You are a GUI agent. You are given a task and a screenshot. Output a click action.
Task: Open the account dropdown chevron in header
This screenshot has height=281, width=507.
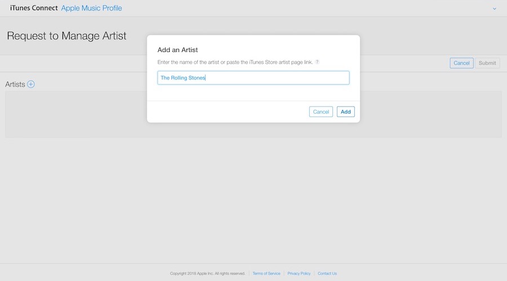(495, 9)
